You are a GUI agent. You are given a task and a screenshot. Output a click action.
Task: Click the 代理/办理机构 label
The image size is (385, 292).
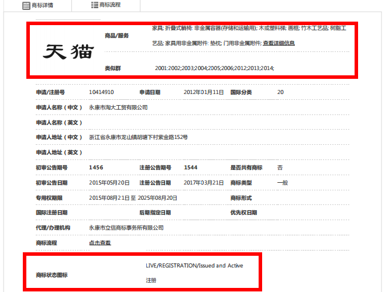[53, 228]
